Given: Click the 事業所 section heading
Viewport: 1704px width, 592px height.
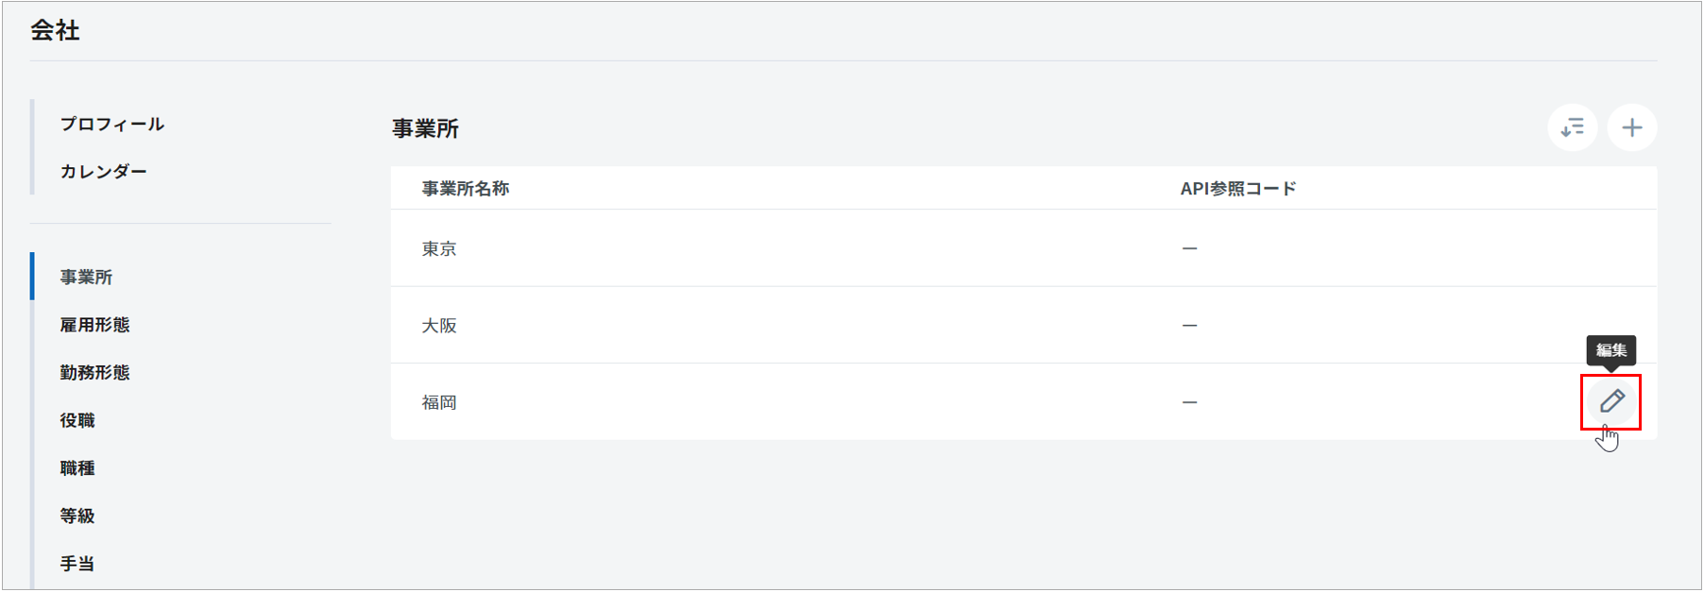Looking at the screenshot, I should [425, 128].
